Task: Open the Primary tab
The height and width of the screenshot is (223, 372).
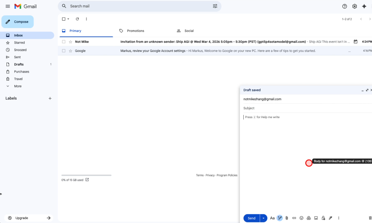Action: tap(86, 31)
